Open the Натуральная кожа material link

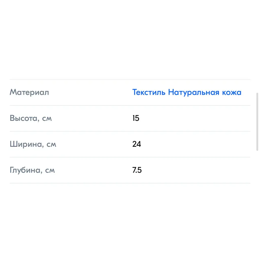[x=205, y=92]
